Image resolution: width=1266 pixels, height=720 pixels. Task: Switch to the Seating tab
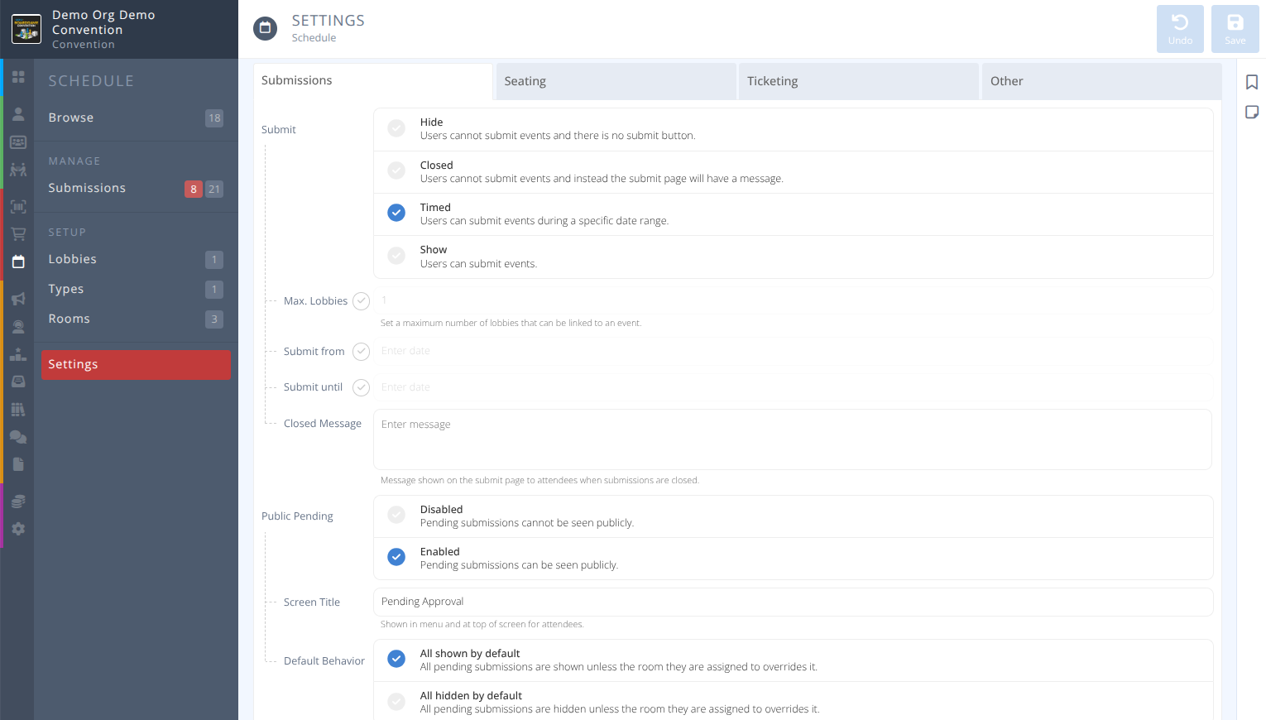(x=616, y=81)
